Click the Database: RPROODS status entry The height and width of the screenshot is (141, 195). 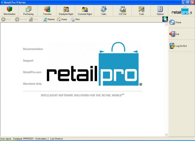click(23, 139)
